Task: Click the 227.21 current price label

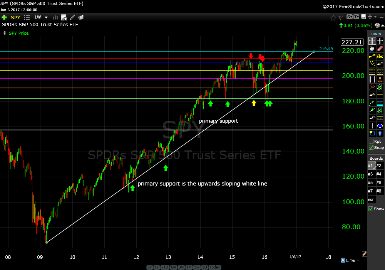Action: coord(352,42)
